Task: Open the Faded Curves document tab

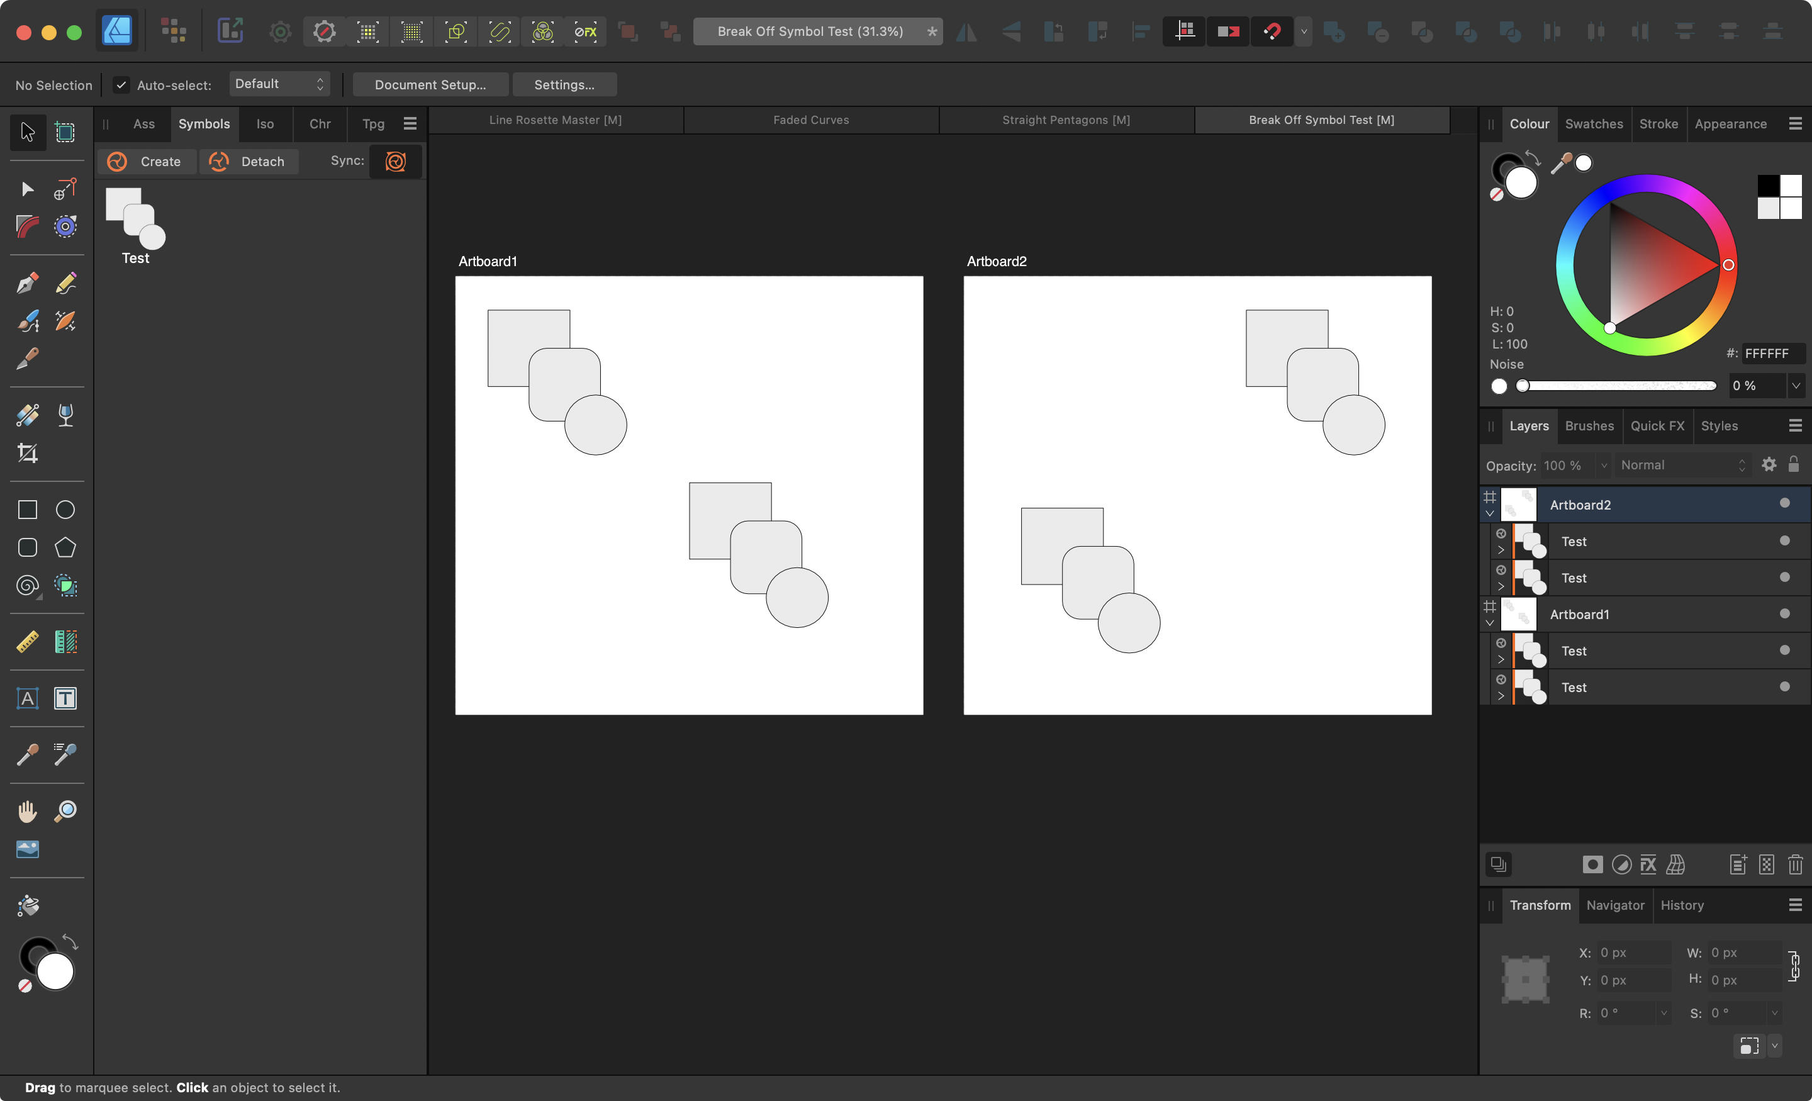Action: [x=810, y=120]
